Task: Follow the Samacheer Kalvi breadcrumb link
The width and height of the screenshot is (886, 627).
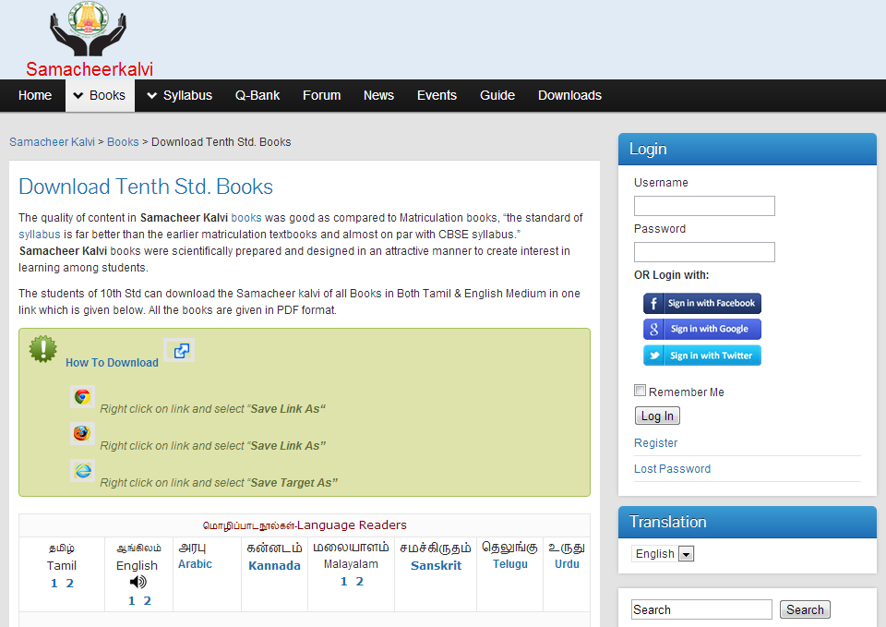Action: coord(52,142)
